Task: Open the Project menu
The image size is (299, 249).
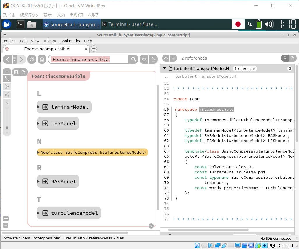Action: 10,41
